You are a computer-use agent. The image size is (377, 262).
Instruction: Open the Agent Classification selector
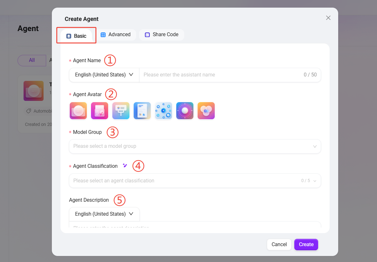coord(195,181)
